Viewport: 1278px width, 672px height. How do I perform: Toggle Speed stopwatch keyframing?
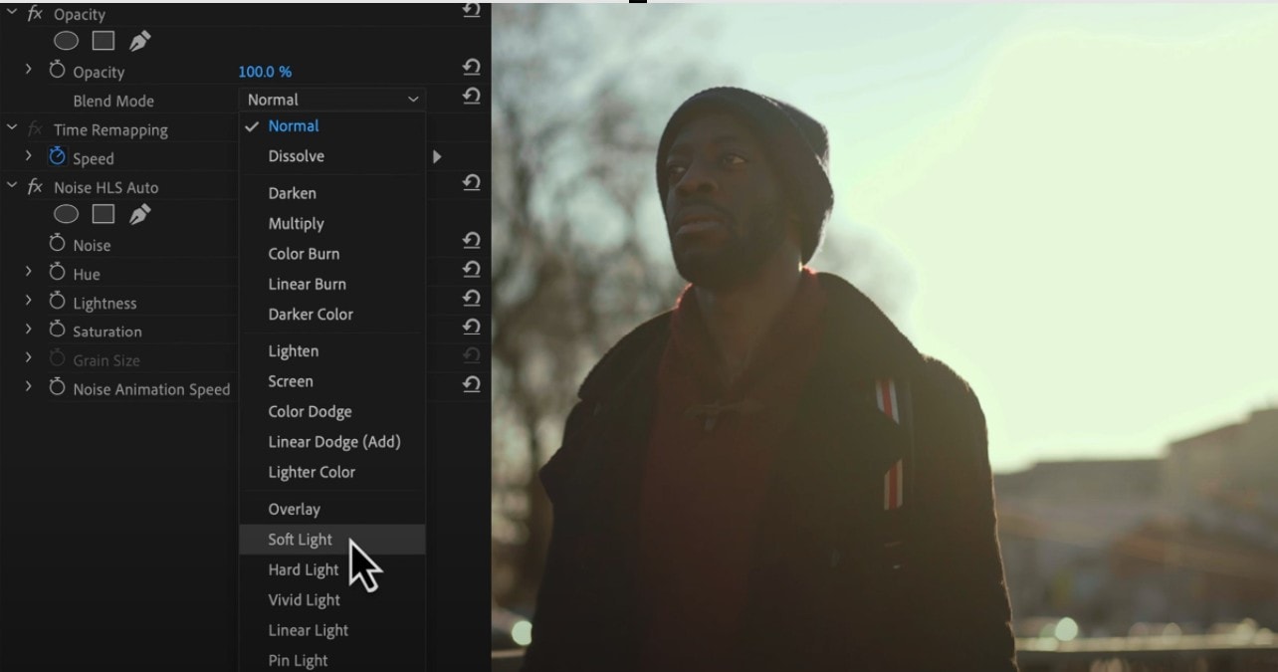[x=57, y=157]
